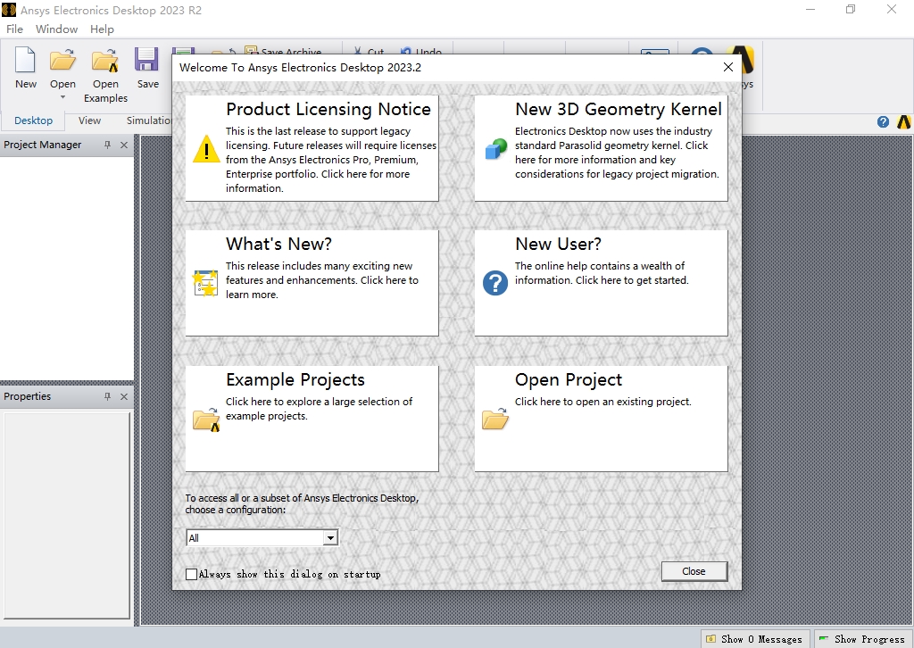Expand the configuration dropdown showing All
The height and width of the screenshot is (648, 914).
pos(330,538)
